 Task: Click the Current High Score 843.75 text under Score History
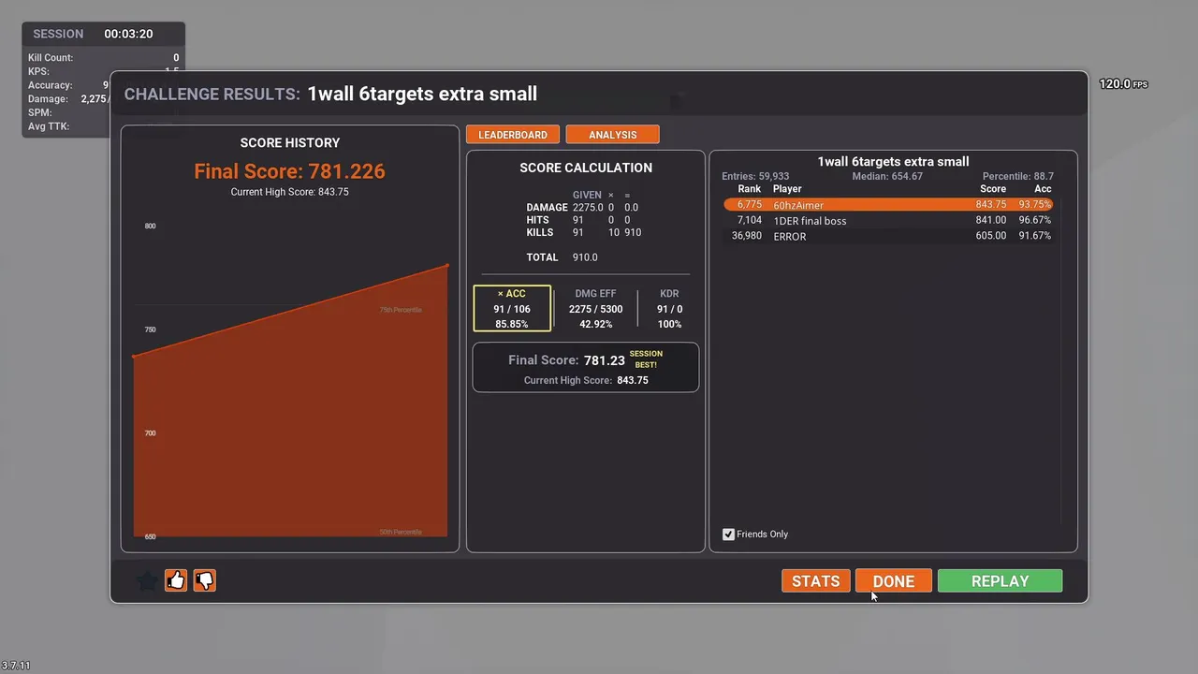289,192
